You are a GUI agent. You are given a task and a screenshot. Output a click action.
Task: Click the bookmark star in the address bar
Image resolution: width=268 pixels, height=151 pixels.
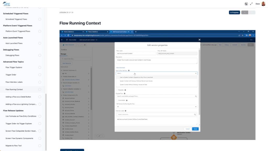tap(243, 35)
